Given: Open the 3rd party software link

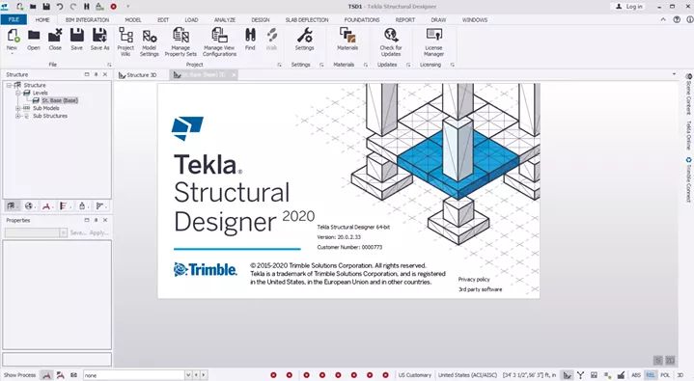Looking at the screenshot, I should pos(480,289).
